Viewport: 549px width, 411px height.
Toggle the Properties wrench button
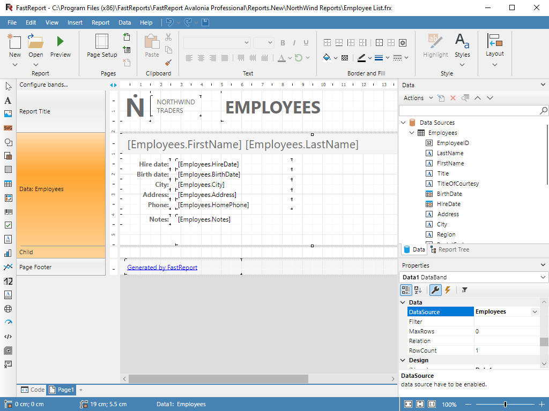[x=435, y=290]
